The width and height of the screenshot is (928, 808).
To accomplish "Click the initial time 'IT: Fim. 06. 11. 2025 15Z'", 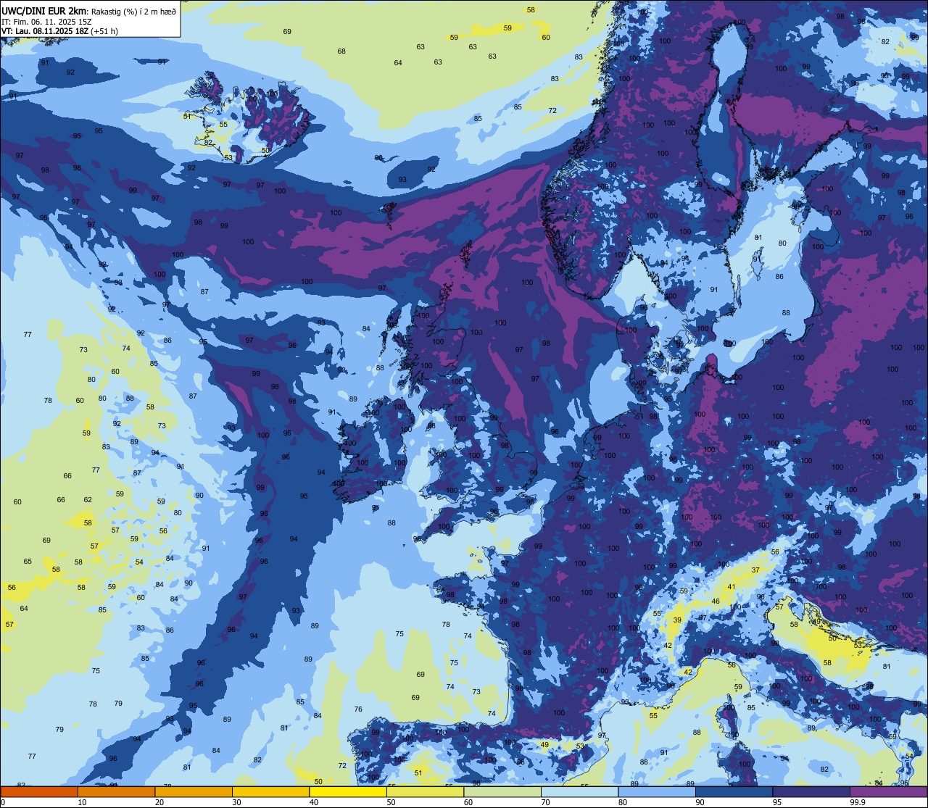I will 46,21.
